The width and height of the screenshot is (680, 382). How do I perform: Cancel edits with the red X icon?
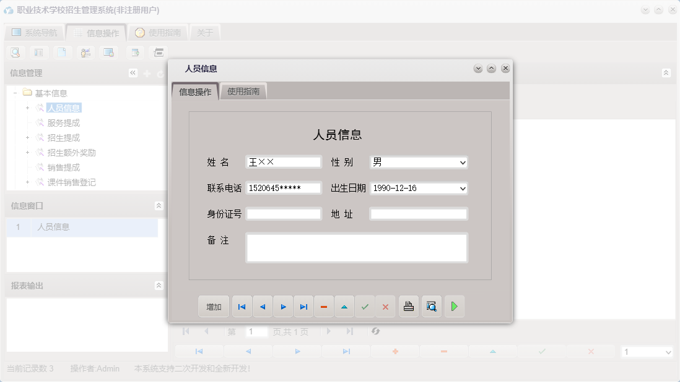pyautogui.click(x=385, y=306)
